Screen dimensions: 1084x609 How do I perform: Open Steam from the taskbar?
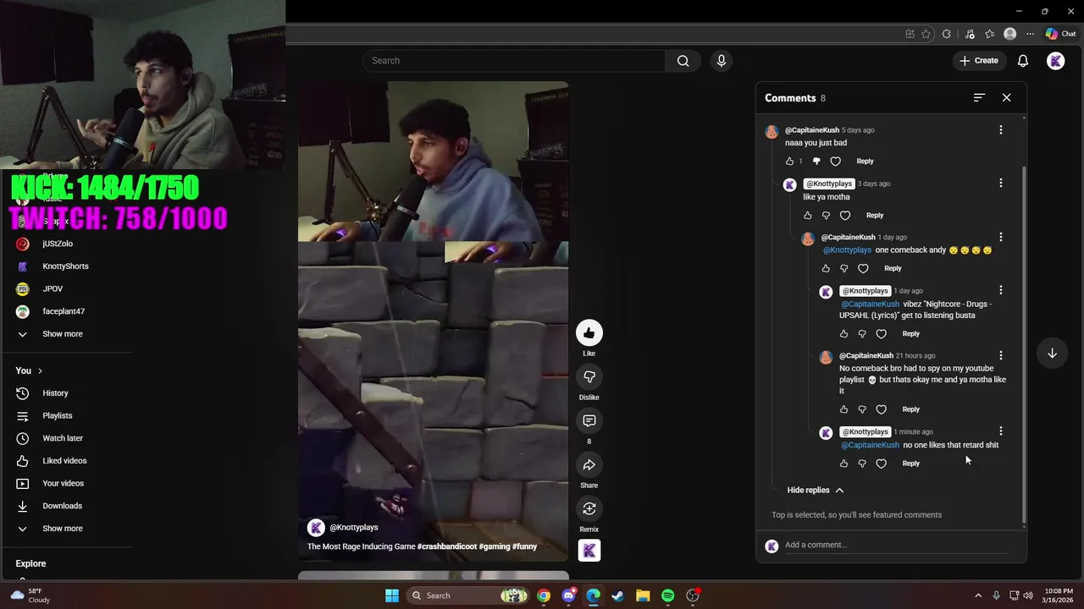pyautogui.click(x=618, y=595)
